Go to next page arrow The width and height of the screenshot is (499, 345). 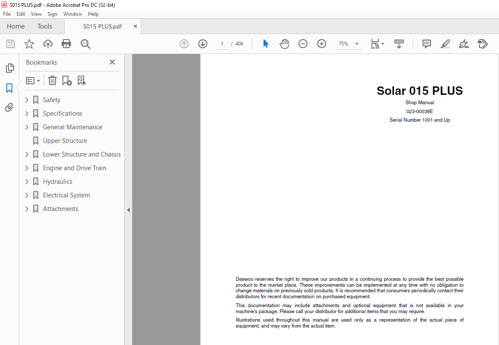[203, 44]
